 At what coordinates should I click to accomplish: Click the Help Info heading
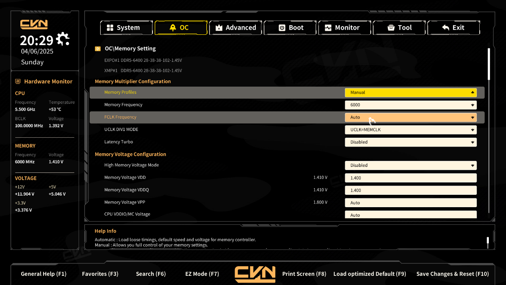point(105,231)
